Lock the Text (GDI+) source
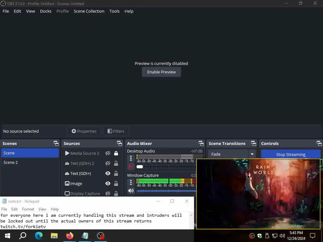The image size is (323, 242). [x=116, y=174]
